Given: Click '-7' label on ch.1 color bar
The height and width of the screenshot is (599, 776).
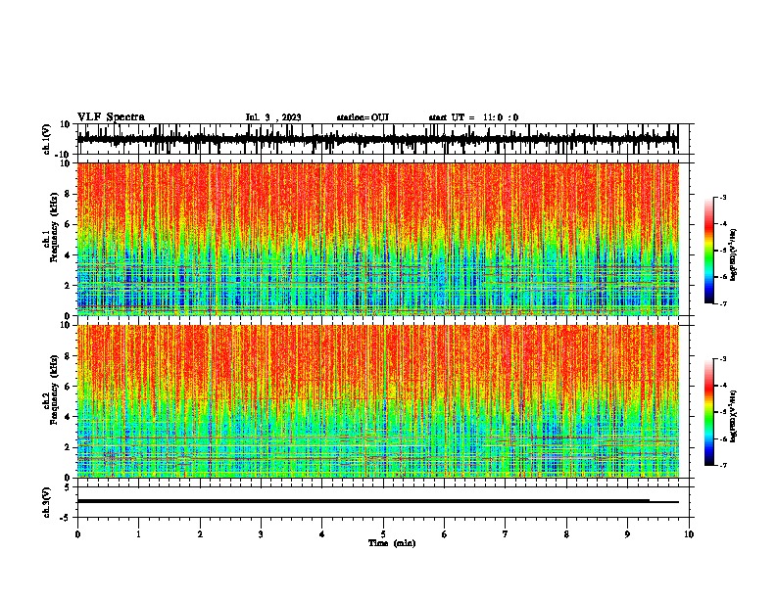Looking at the screenshot, I should [x=723, y=303].
